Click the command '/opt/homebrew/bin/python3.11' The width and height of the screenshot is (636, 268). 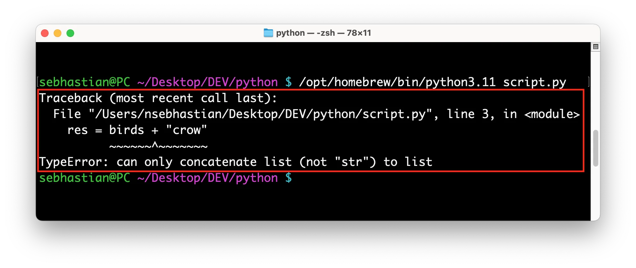(x=397, y=82)
